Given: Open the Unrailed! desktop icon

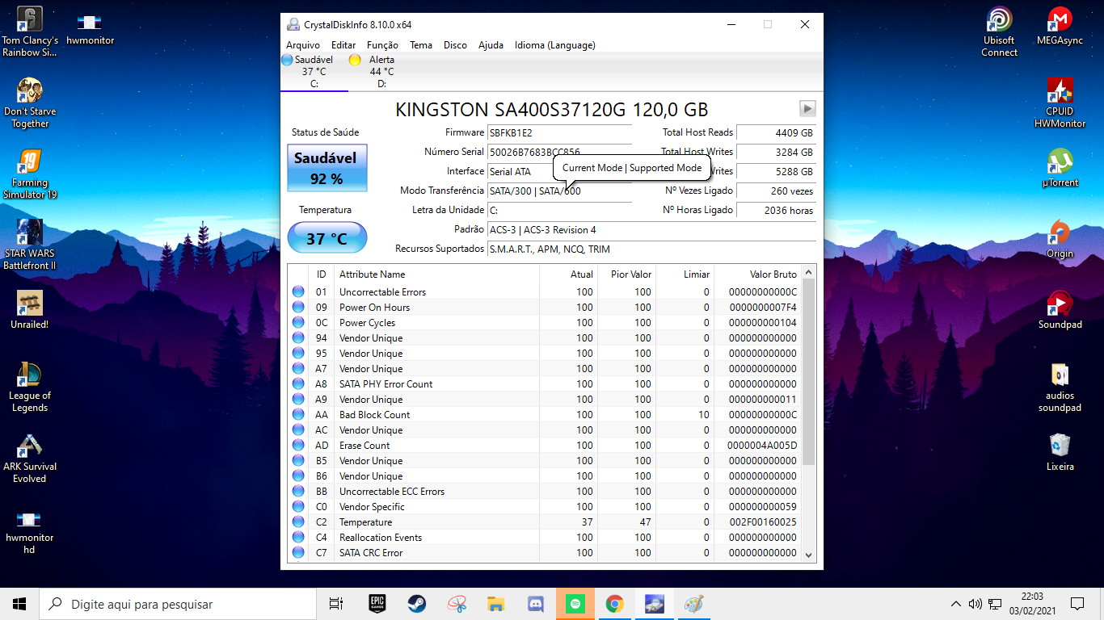Looking at the screenshot, I should [30, 310].
